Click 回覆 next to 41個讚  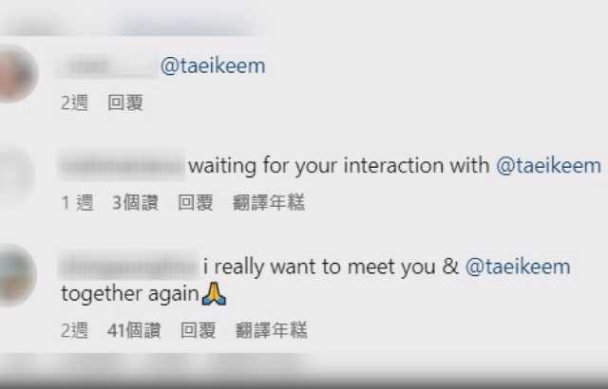pyautogui.click(x=199, y=330)
